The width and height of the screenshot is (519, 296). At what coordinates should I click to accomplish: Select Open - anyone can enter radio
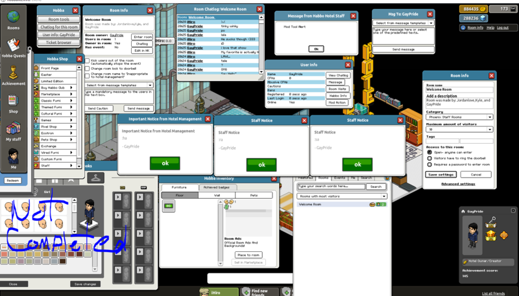click(x=429, y=152)
